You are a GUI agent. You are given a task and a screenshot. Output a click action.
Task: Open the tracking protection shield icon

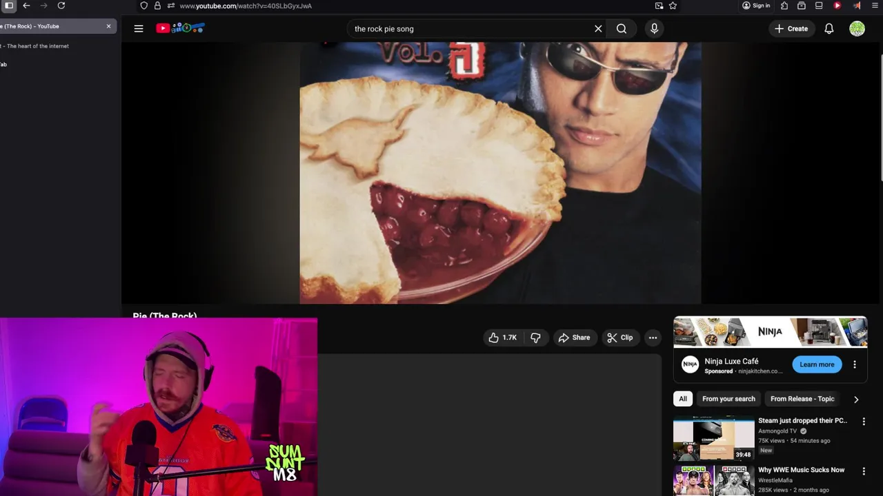click(143, 6)
